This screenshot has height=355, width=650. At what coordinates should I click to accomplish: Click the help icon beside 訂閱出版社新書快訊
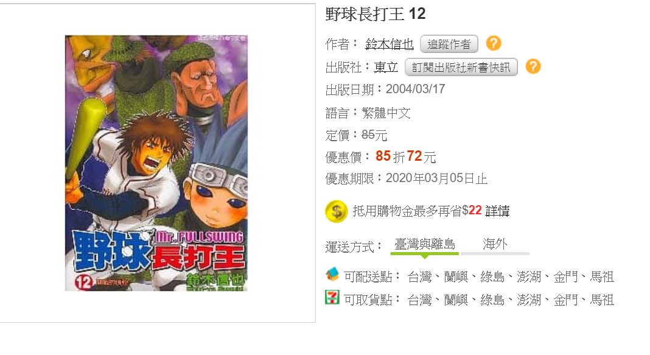[533, 67]
